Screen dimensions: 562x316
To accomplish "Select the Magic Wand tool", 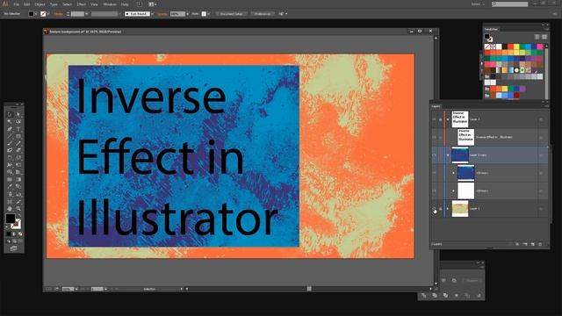I will (10, 122).
